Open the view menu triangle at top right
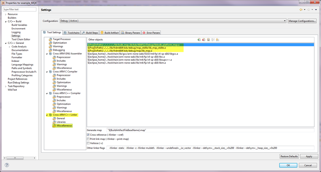Image resolution: width=321 pixels, height=172 pixels. [316, 10]
